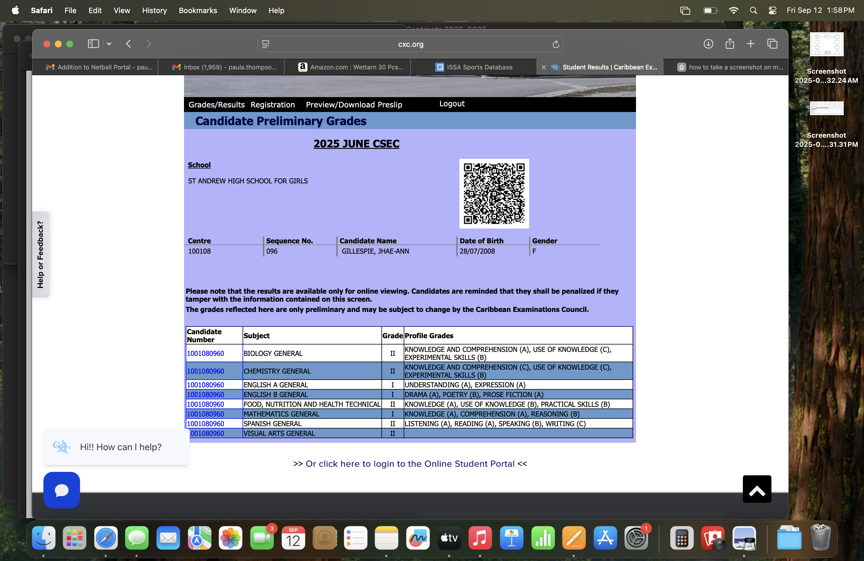The image size is (864, 561).
Task: Open Messages from the Dock
Action: (137, 538)
